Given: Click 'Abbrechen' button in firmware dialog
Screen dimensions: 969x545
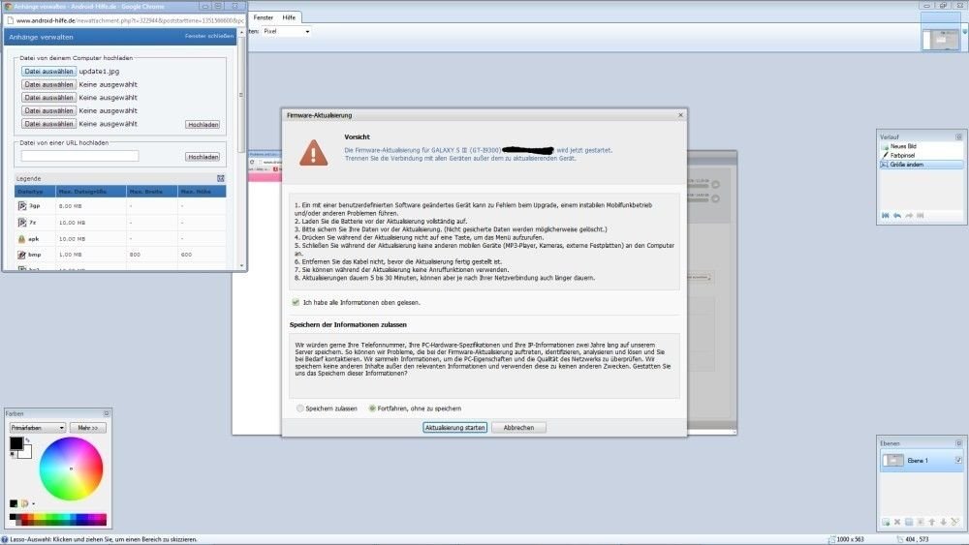Looking at the screenshot, I should pyautogui.click(x=518, y=428).
